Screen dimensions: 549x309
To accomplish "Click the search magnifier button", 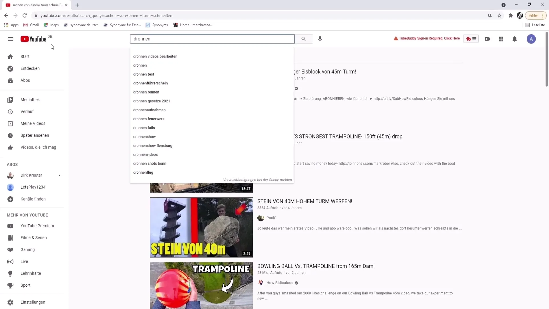I will (304, 39).
